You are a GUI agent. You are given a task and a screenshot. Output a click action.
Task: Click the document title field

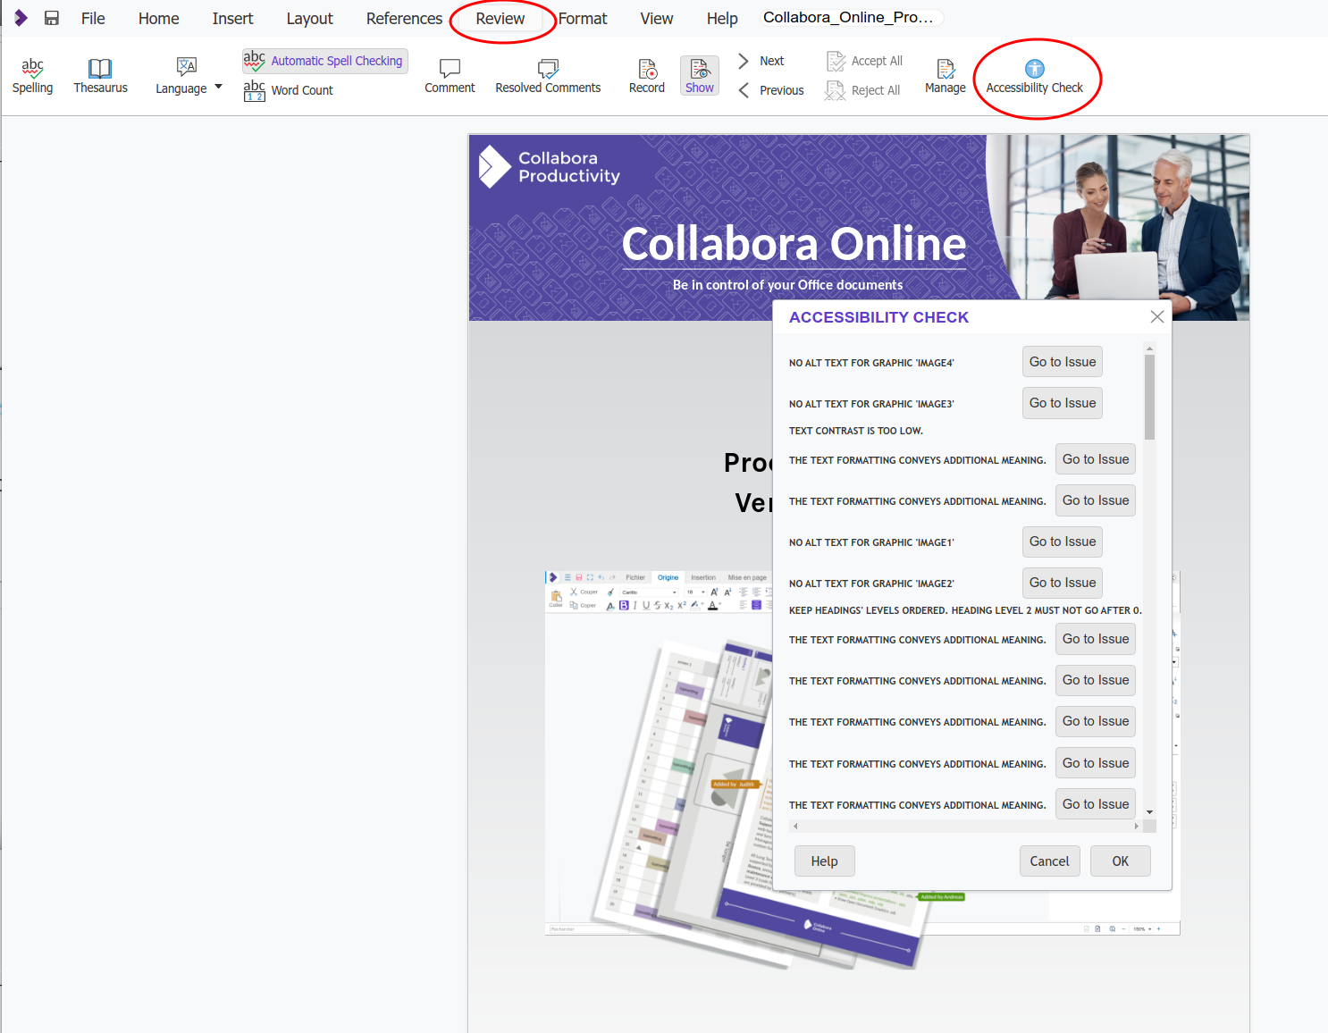[x=852, y=18]
